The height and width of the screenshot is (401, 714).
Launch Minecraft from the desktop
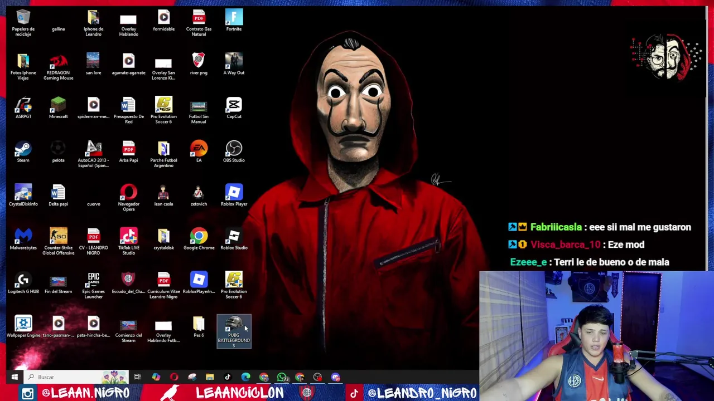[x=58, y=109]
